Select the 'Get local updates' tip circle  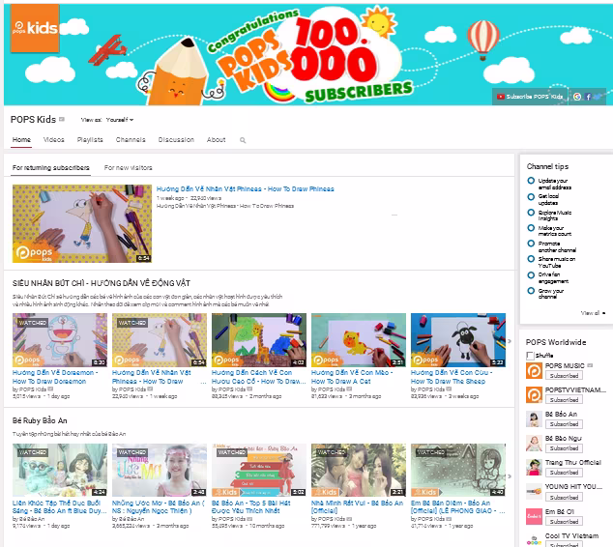tap(531, 196)
